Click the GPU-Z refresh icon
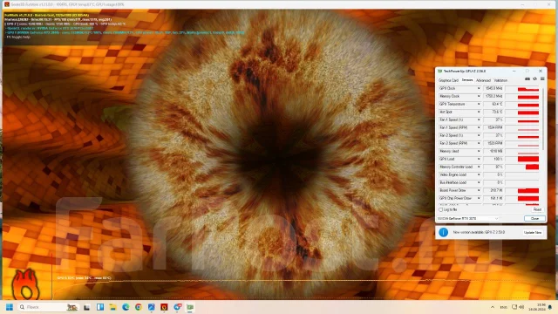 click(534, 79)
